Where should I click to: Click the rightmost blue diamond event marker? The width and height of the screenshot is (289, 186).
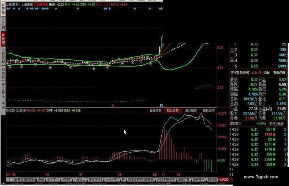click(x=162, y=9)
